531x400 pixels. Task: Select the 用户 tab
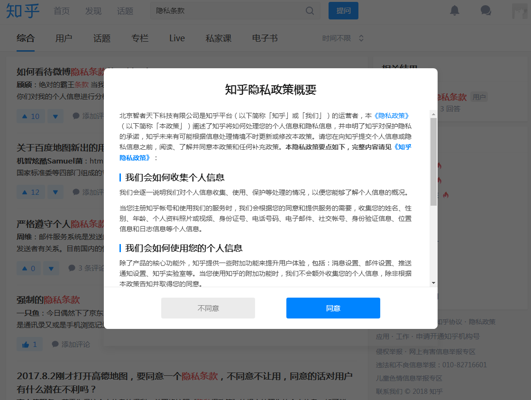[x=64, y=38]
